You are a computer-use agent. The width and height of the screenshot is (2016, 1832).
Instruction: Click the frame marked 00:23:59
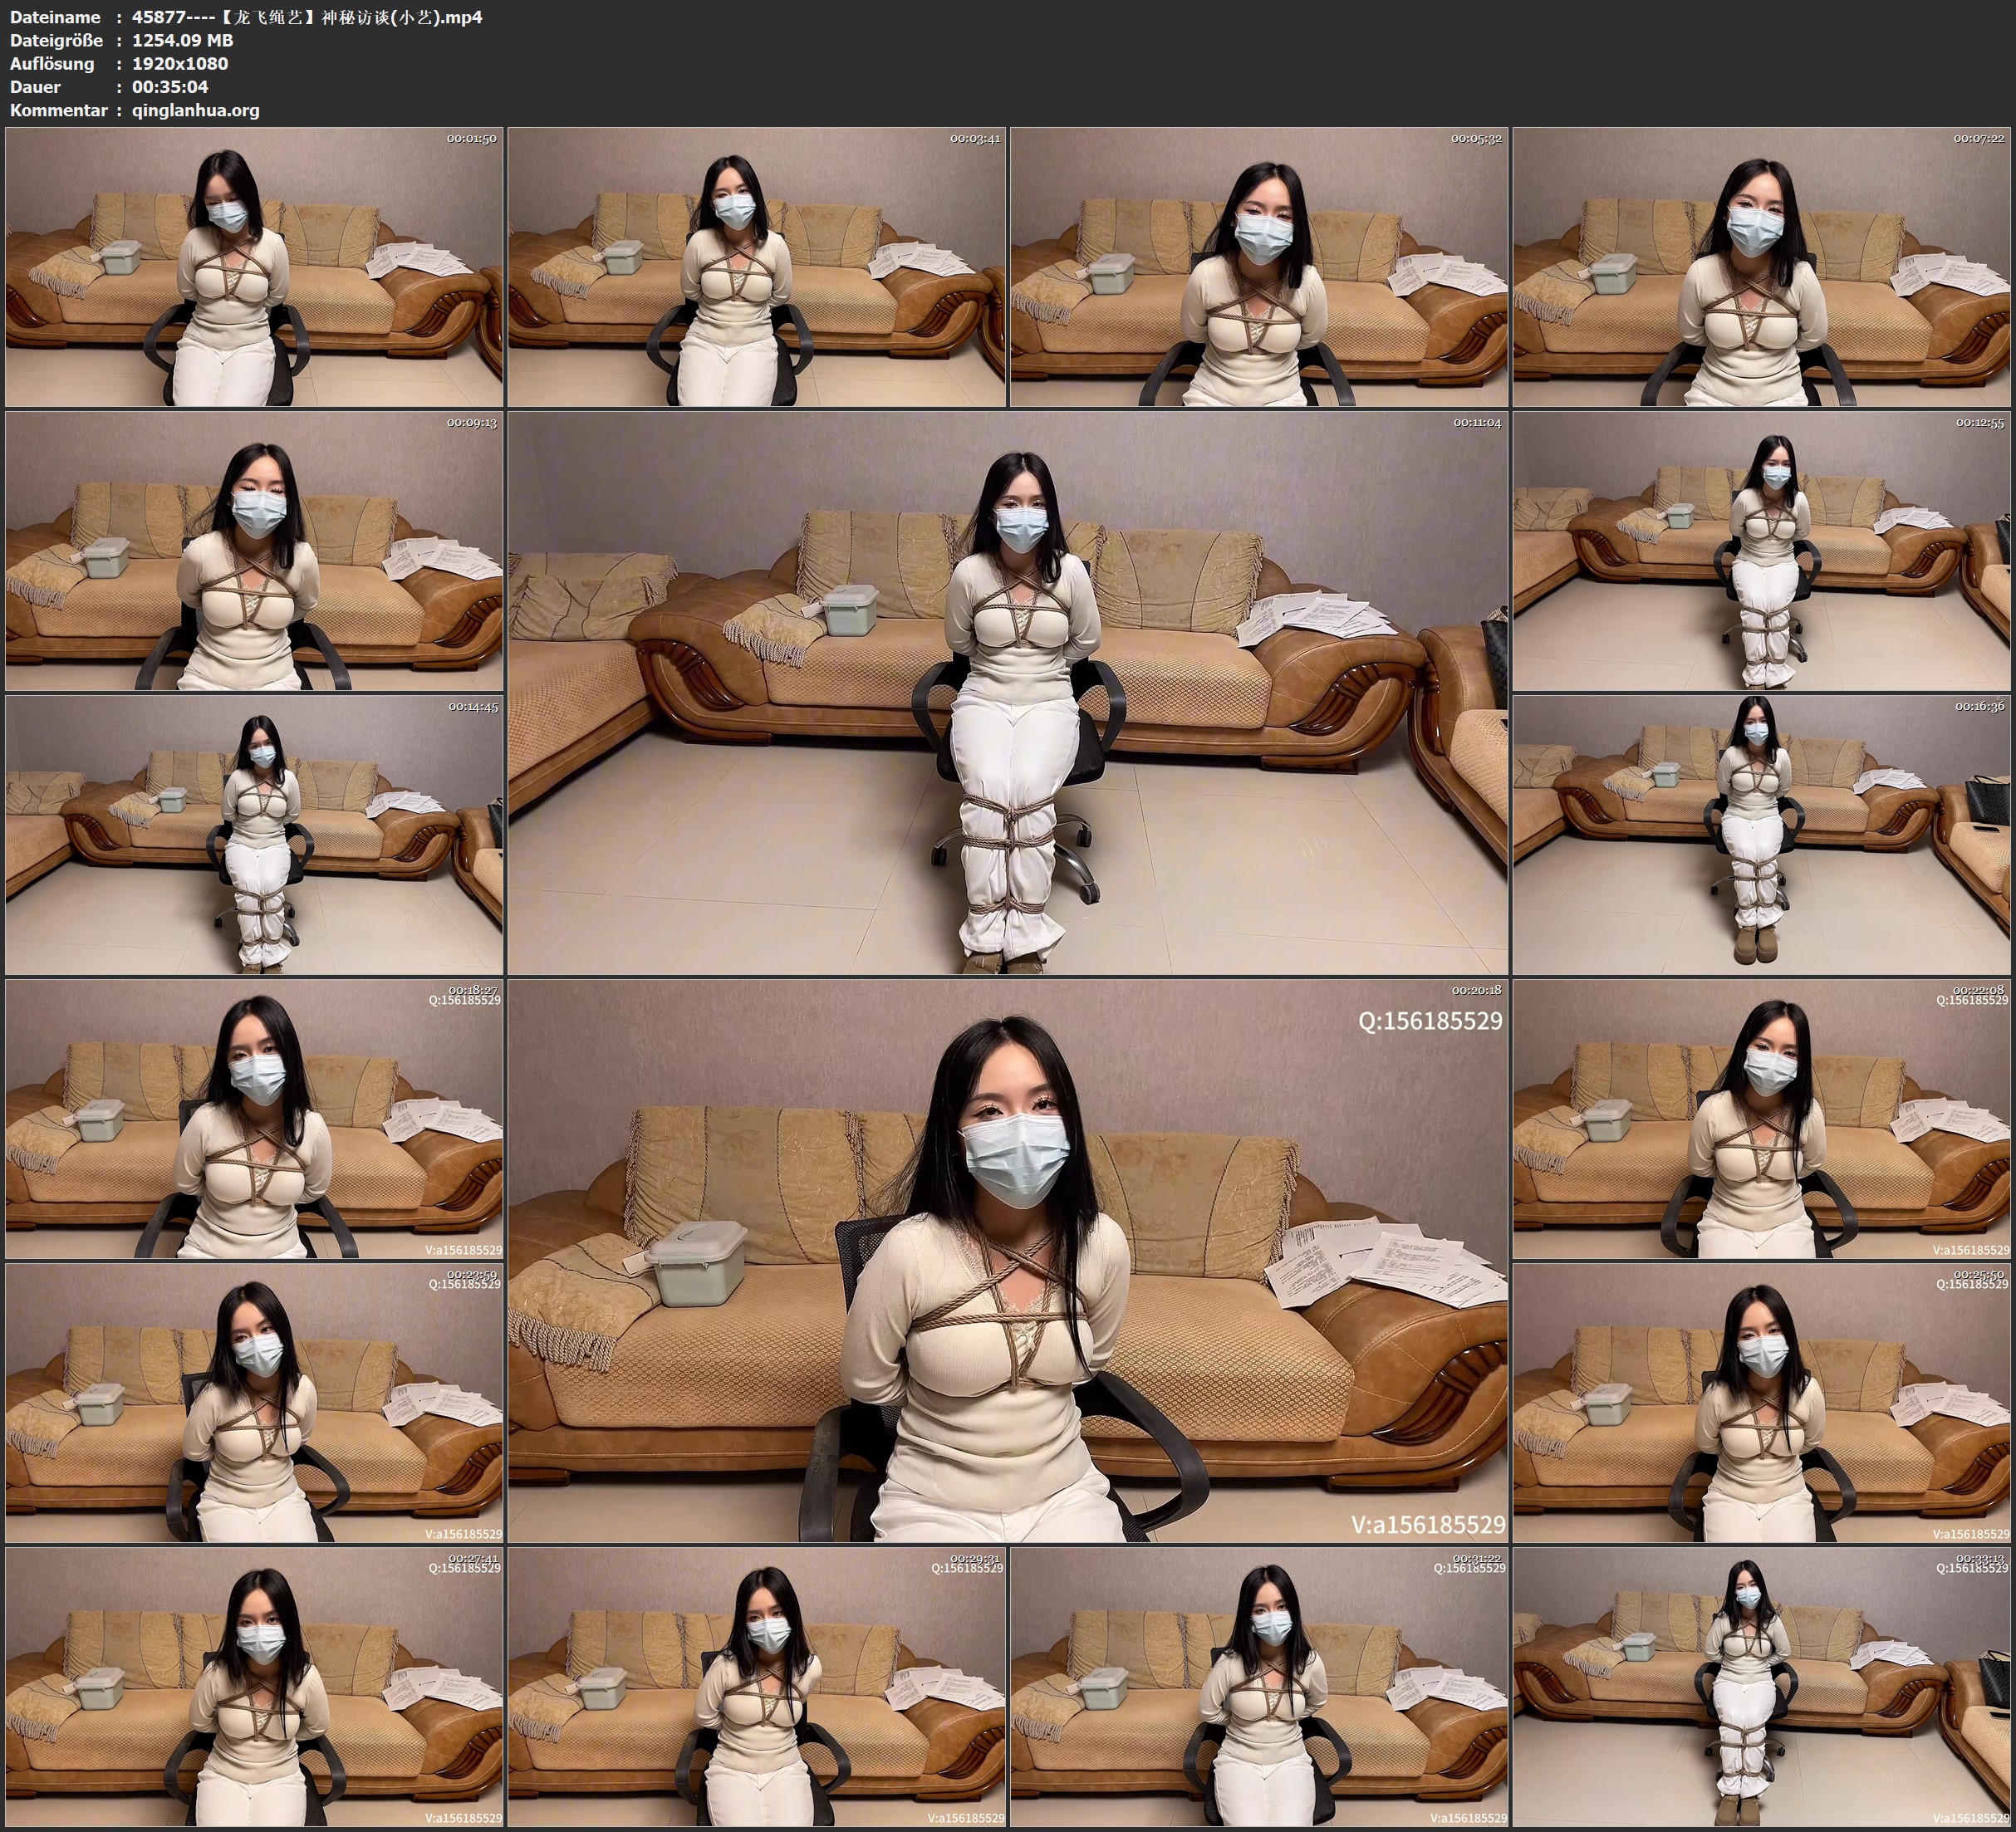pos(254,1402)
